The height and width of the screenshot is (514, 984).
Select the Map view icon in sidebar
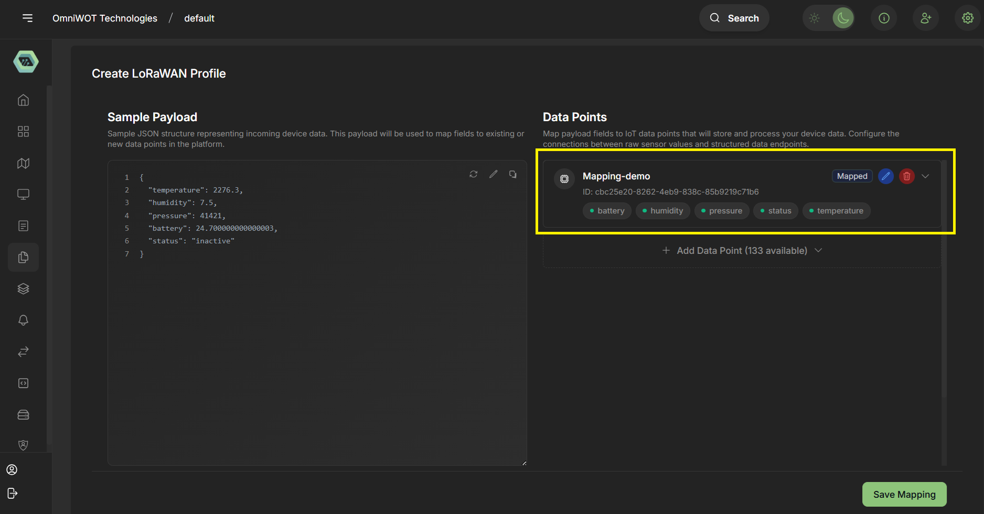[x=23, y=163]
